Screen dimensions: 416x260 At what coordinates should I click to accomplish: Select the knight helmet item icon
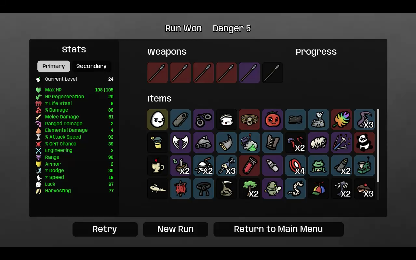pyautogui.click(x=204, y=143)
